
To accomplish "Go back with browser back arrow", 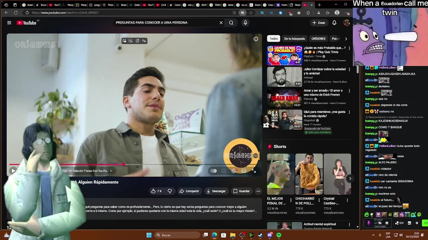I will [x=6, y=13].
